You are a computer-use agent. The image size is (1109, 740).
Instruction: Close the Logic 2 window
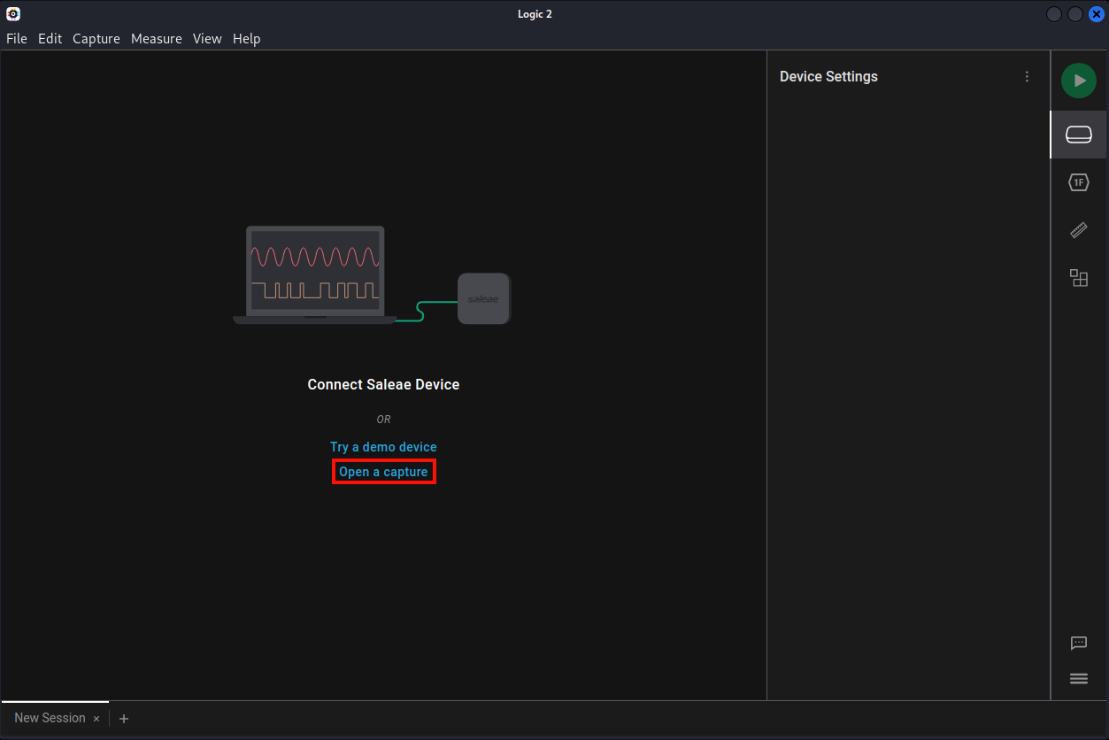click(1097, 14)
